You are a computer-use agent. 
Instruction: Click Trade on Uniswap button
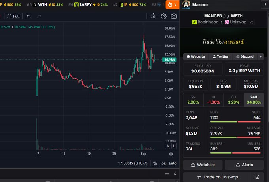point(217,177)
